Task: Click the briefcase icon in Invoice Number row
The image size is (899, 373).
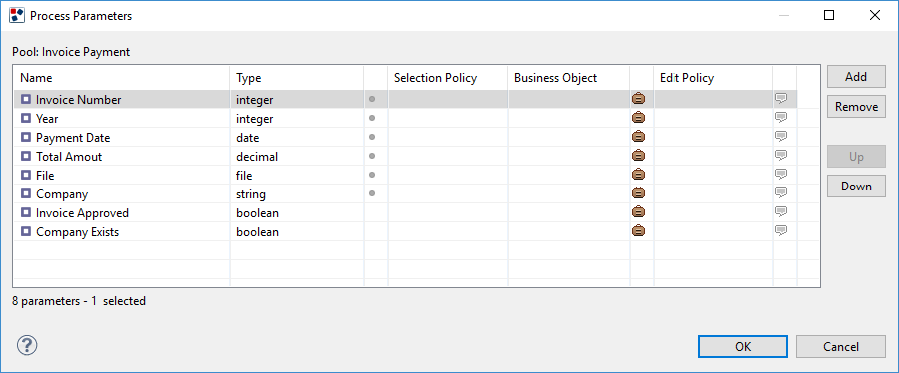Action: 639,99
